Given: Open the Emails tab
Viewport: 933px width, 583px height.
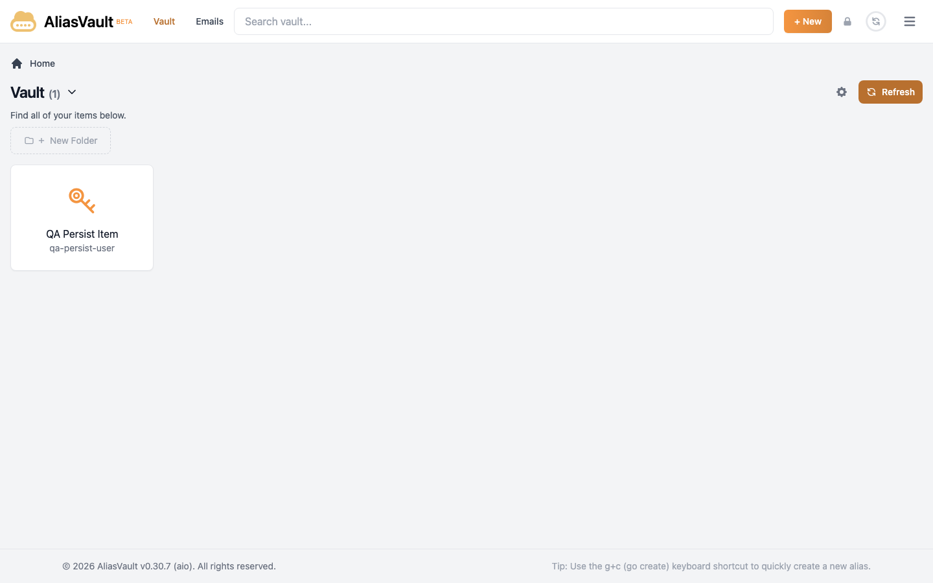Looking at the screenshot, I should (x=209, y=21).
